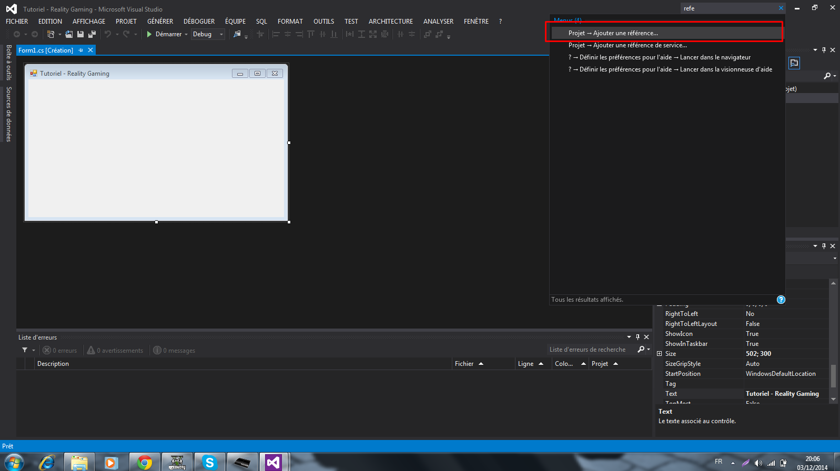Choose help preference Lancer dans la visionneuse d'aide
This screenshot has height=471, width=840.
[666, 69]
